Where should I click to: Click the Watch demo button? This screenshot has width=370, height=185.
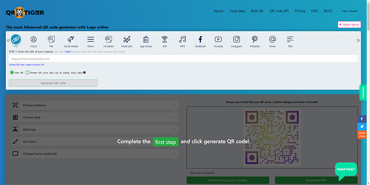click(349, 25)
